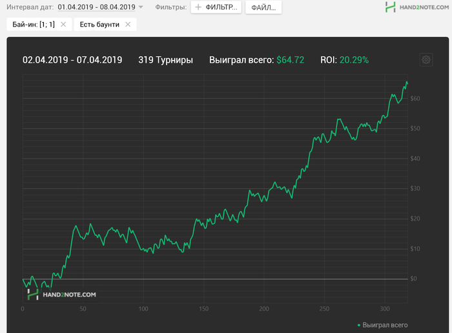Click the $0 y-axis label

click(x=414, y=279)
